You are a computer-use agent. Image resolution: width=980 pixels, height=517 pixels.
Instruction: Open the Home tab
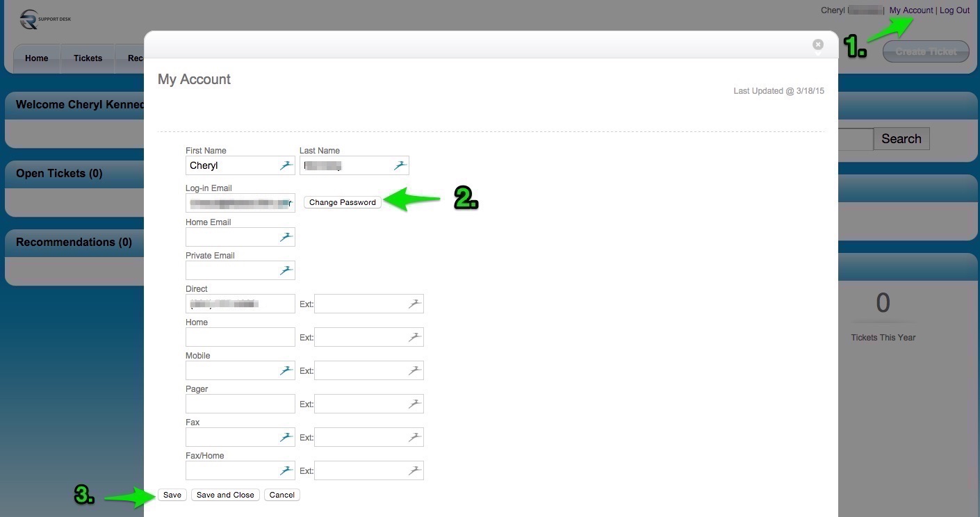(x=37, y=58)
